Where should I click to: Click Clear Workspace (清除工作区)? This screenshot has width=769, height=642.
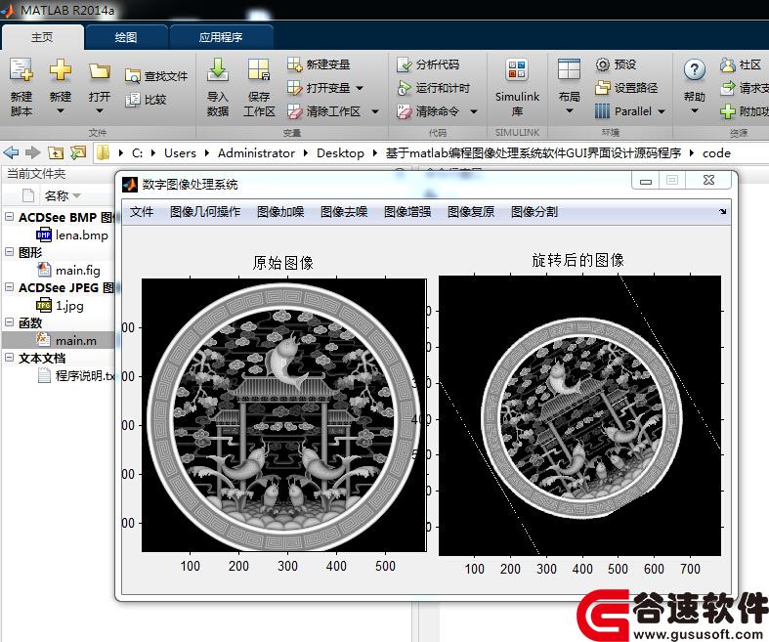tap(324, 111)
